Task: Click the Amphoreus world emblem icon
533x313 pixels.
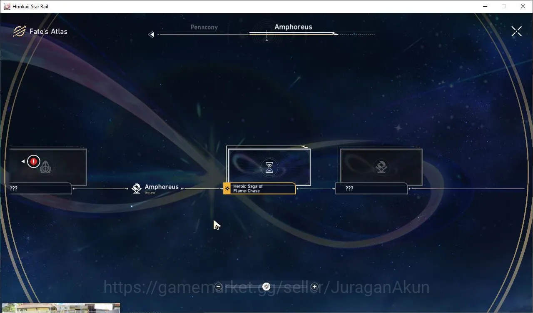Action: point(137,188)
